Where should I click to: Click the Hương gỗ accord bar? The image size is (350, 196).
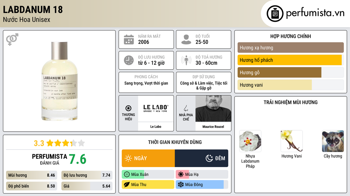tap(291, 72)
